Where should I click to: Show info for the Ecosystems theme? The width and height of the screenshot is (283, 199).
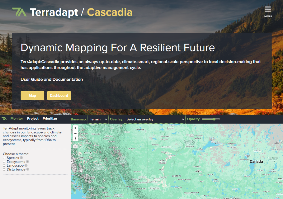click(x=28, y=161)
